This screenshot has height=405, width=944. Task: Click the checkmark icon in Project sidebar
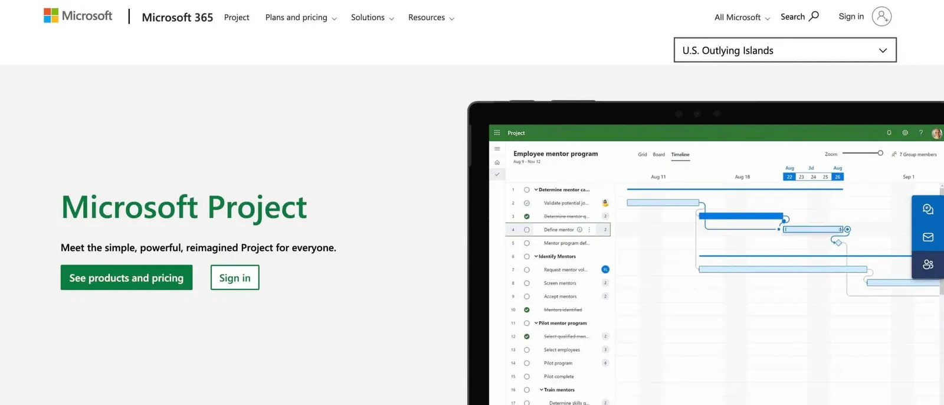[497, 174]
